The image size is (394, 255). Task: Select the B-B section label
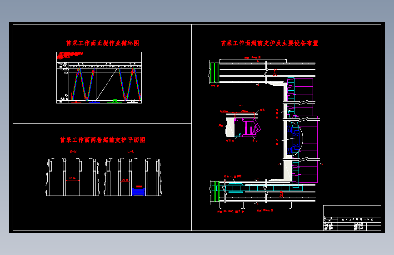(73, 152)
